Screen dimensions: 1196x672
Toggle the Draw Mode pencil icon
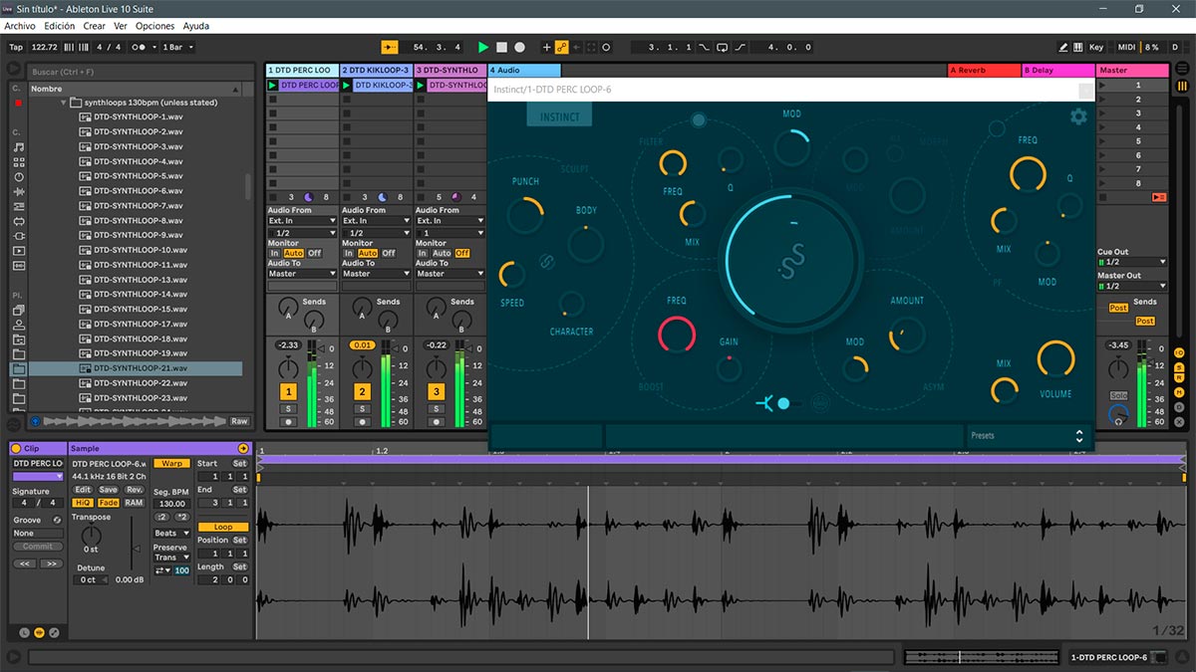1063,47
